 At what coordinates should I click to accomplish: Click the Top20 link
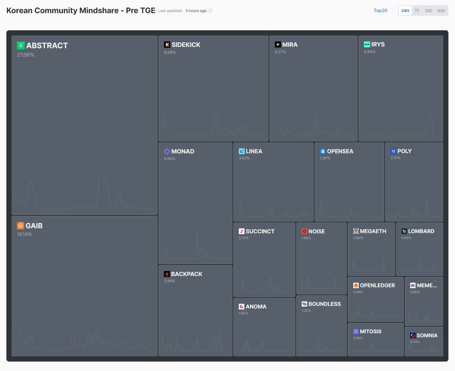point(380,11)
